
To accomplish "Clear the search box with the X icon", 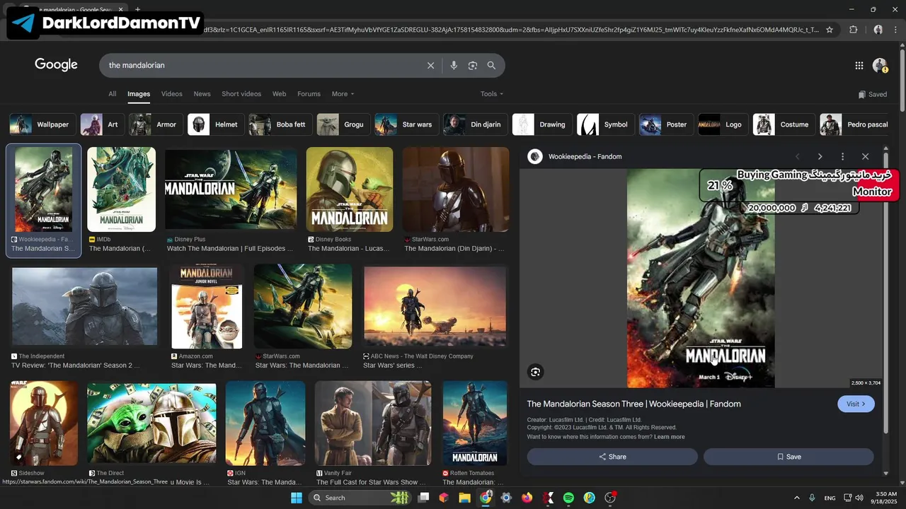I will tap(430, 65).
